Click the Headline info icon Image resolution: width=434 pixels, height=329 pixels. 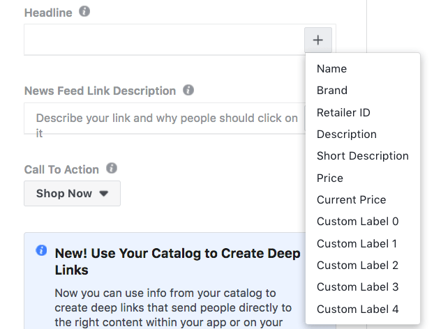84,12
